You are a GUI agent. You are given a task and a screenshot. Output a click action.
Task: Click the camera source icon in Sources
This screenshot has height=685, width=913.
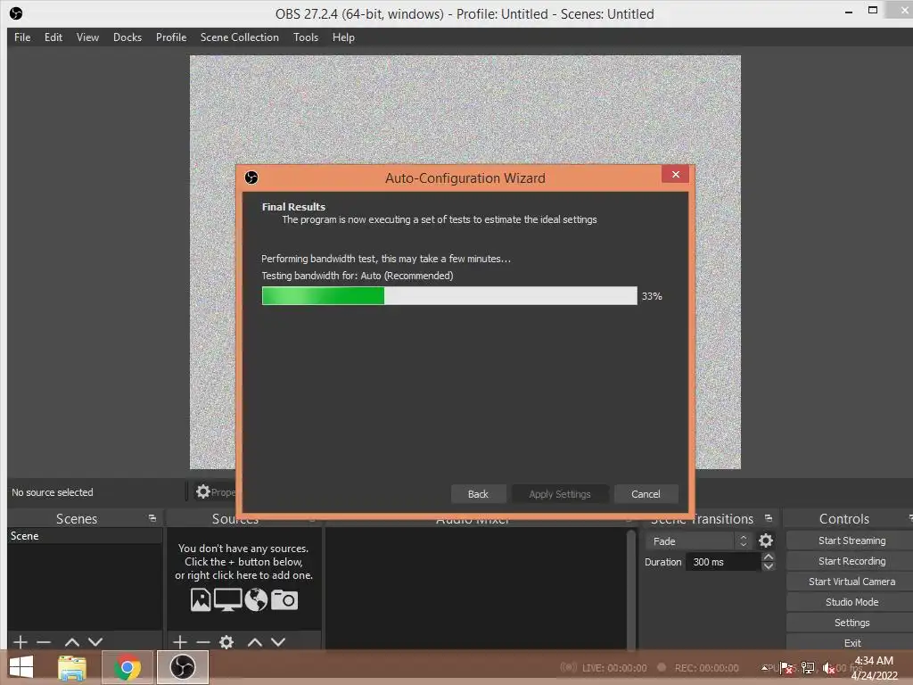coord(284,599)
